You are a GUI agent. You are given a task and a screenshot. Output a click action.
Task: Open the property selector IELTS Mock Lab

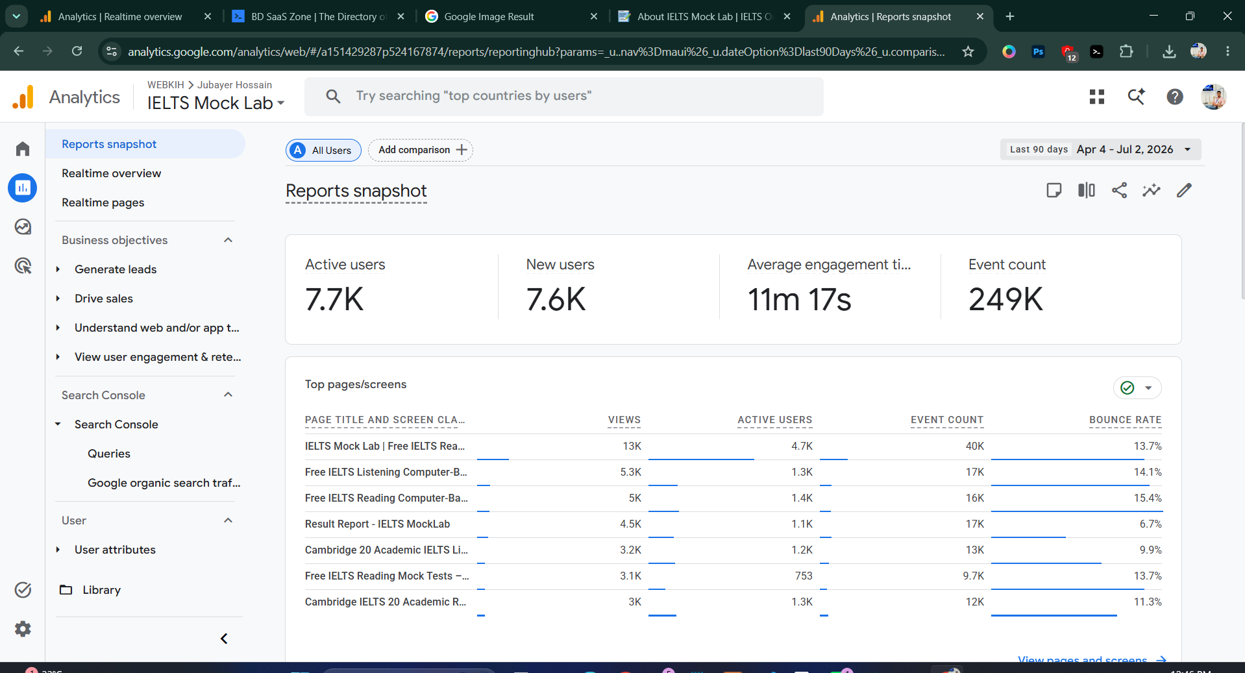pos(216,103)
